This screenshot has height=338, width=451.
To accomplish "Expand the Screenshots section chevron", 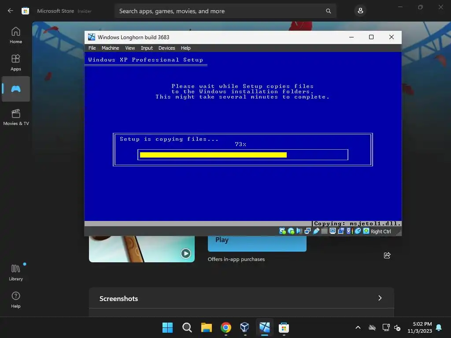I will [x=380, y=298].
